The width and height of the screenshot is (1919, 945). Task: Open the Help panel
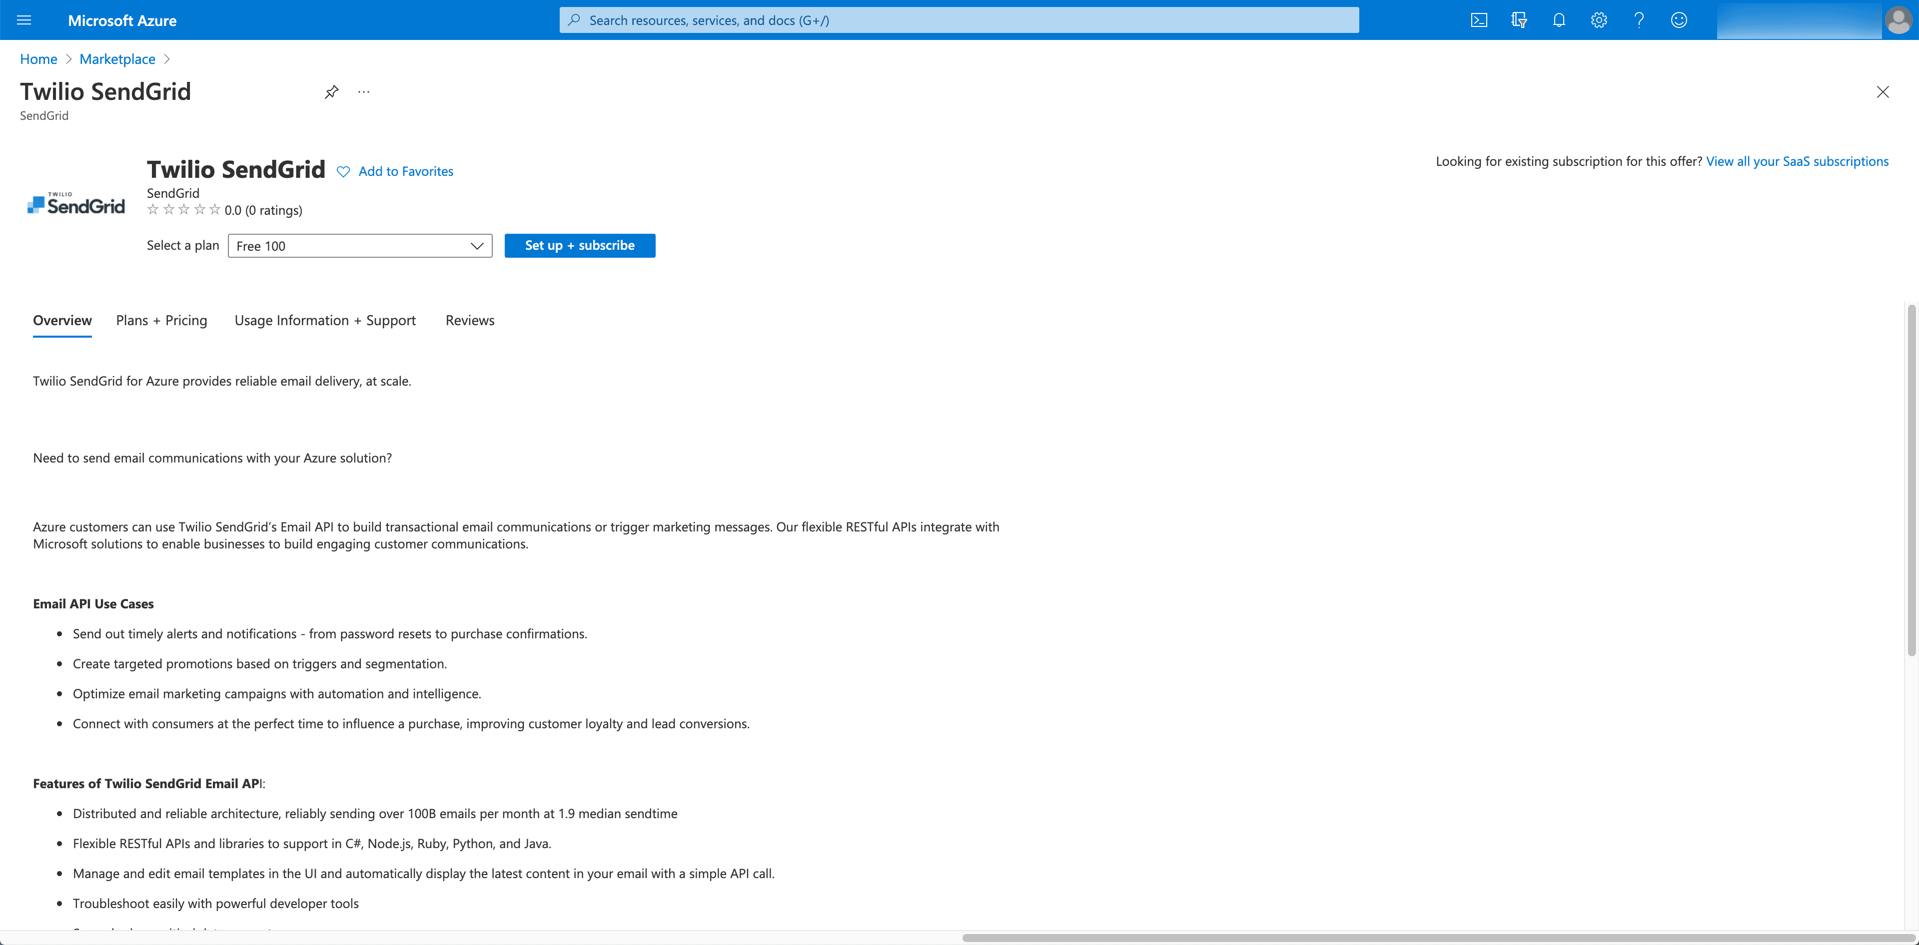click(1638, 19)
